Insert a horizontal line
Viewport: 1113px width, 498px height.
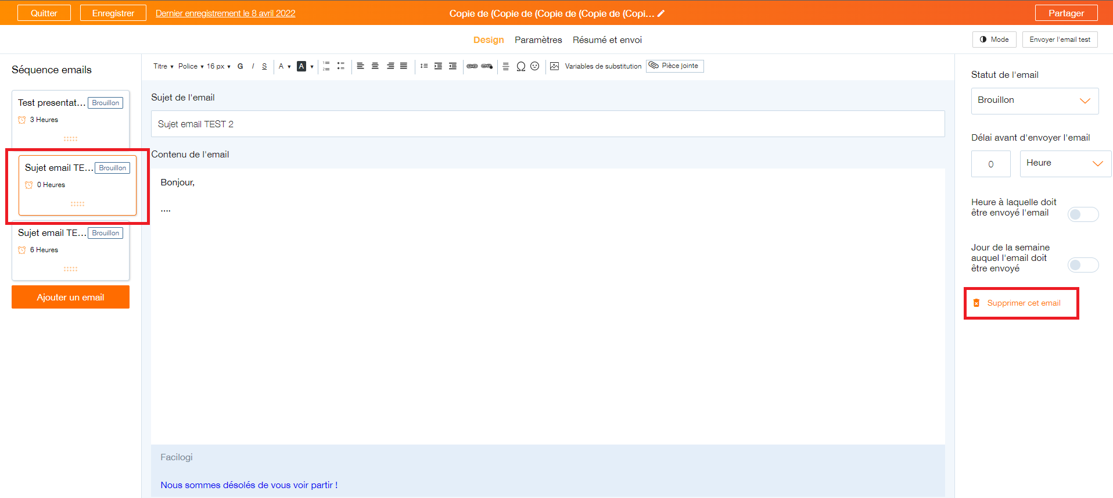(506, 66)
